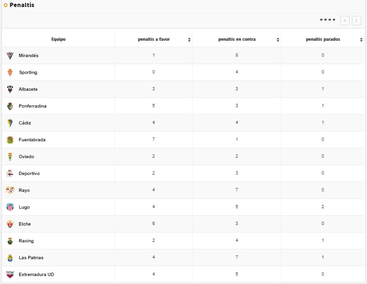Click the Lugo club badge icon

pyautogui.click(x=10, y=207)
